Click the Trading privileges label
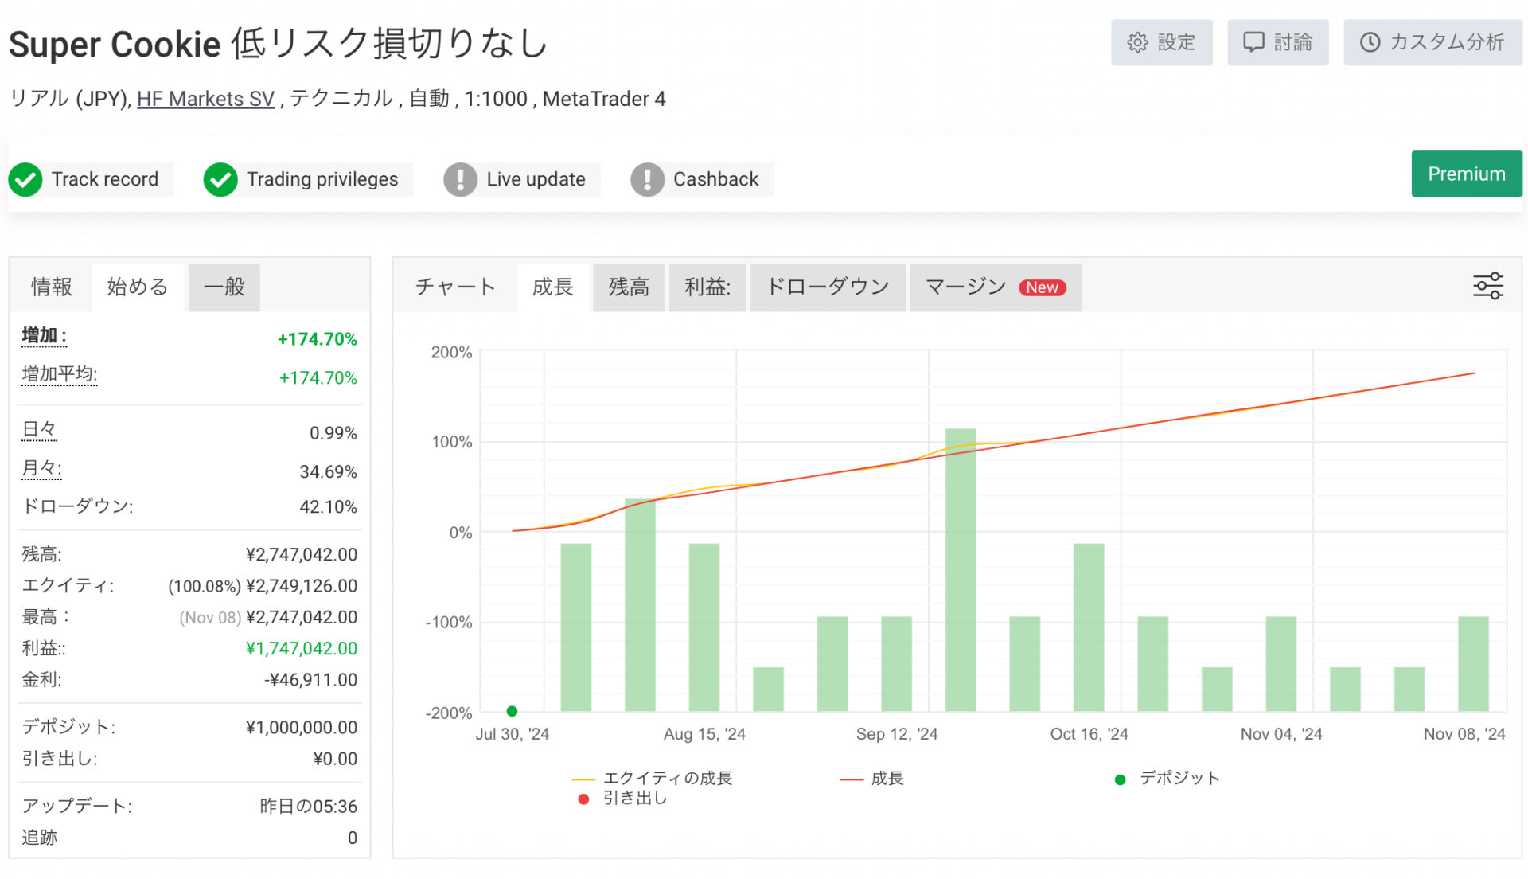Image resolution: width=1528 pixels, height=879 pixels. (x=322, y=179)
